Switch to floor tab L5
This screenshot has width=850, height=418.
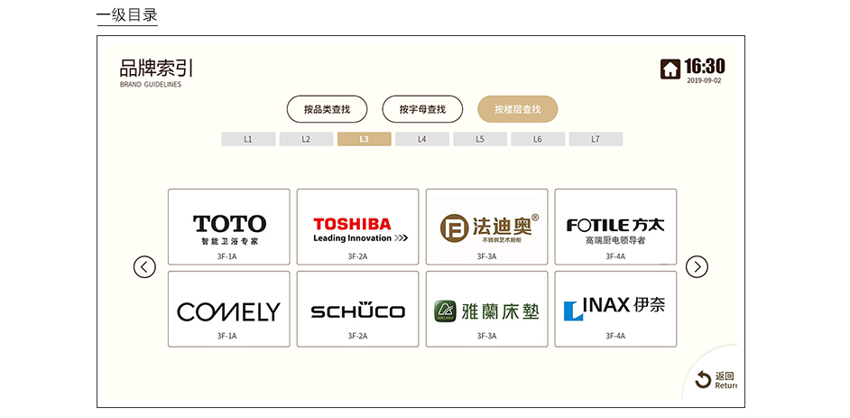tap(480, 139)
